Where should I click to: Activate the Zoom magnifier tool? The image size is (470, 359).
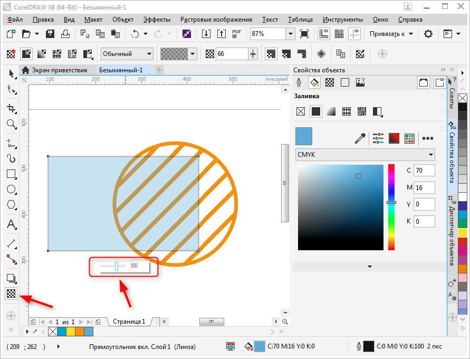tap(11, 124)
